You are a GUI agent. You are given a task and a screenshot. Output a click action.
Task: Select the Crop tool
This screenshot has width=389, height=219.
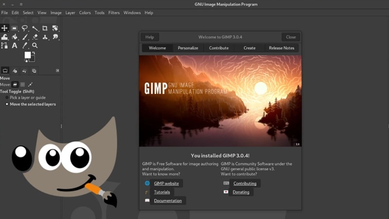pos(45,28)
